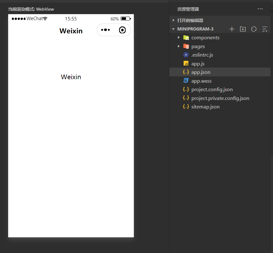Select the app.json file
Screen dimensions: 273x253
(x=220, y=72)
